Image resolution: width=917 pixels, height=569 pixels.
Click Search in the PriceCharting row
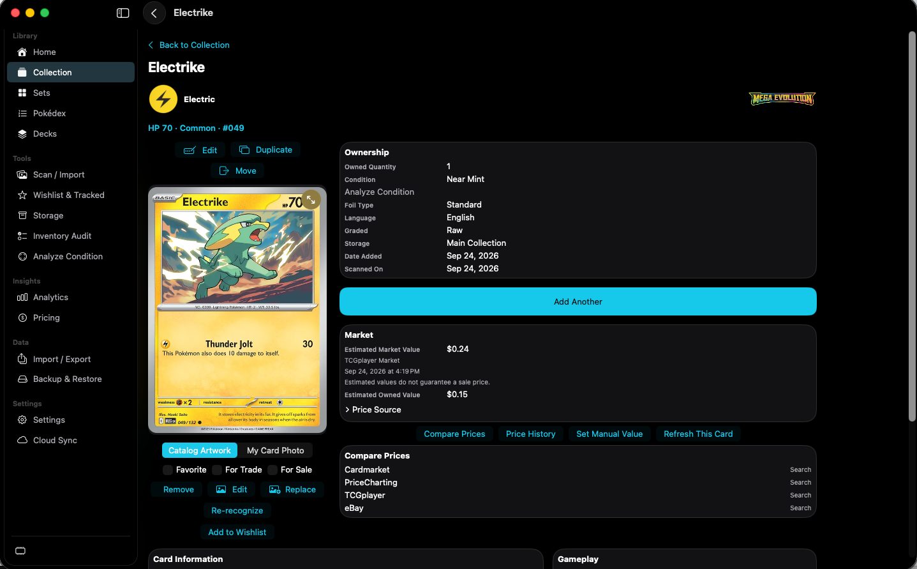click(x=800, y=482)
